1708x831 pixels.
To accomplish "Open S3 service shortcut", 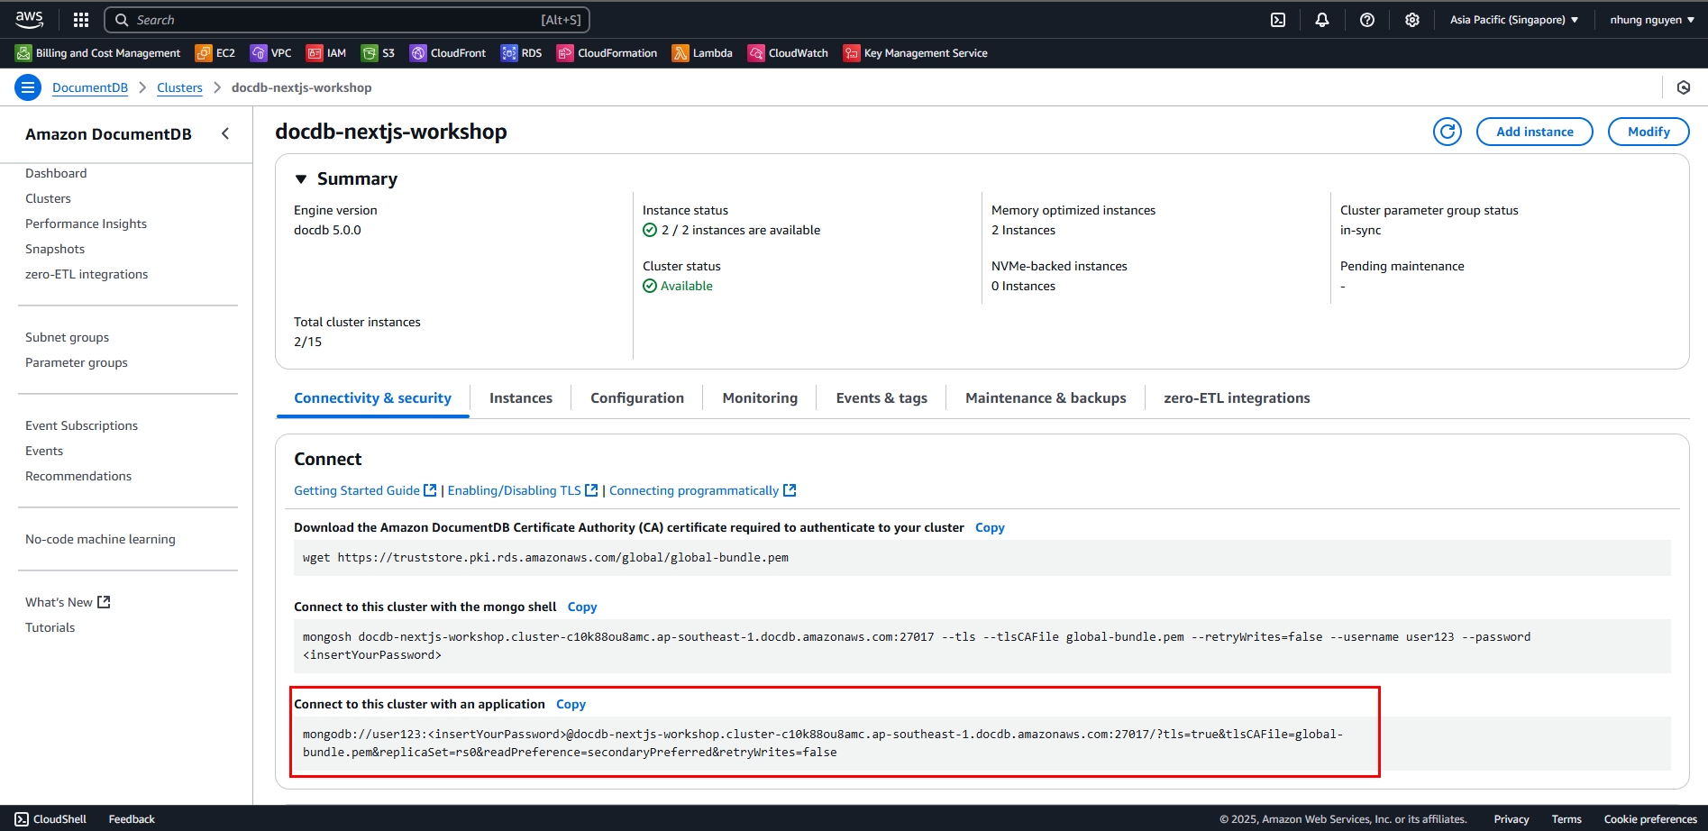I will [379, 53].
